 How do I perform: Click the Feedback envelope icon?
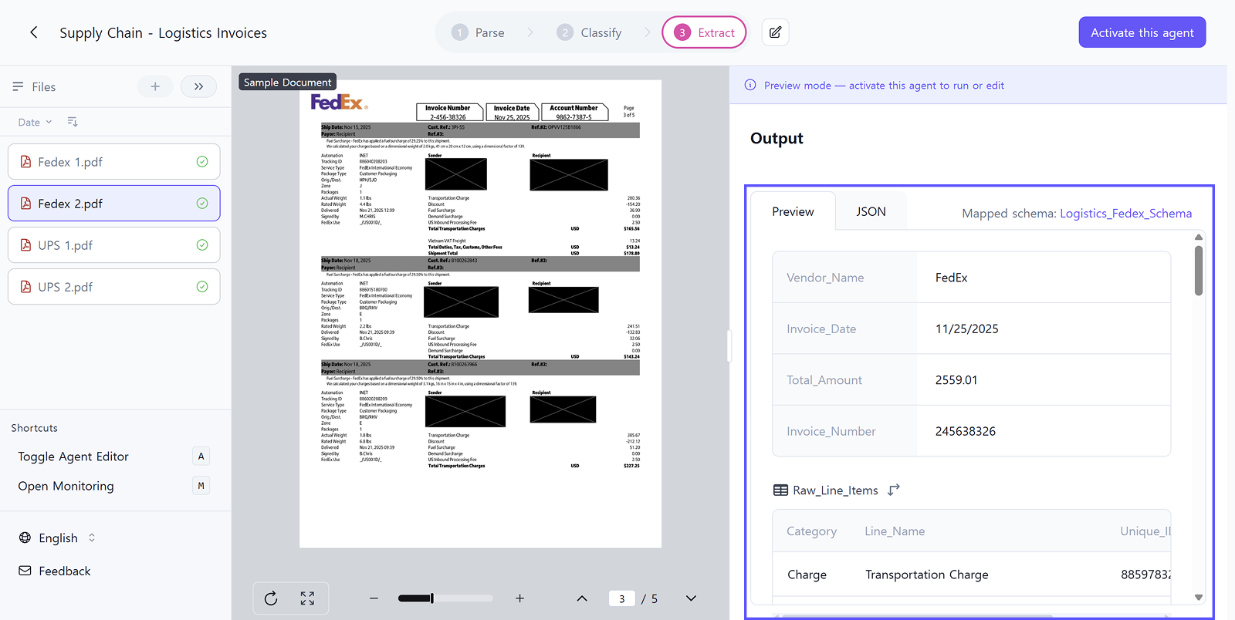pyautogui.click(x=25, y=571)
